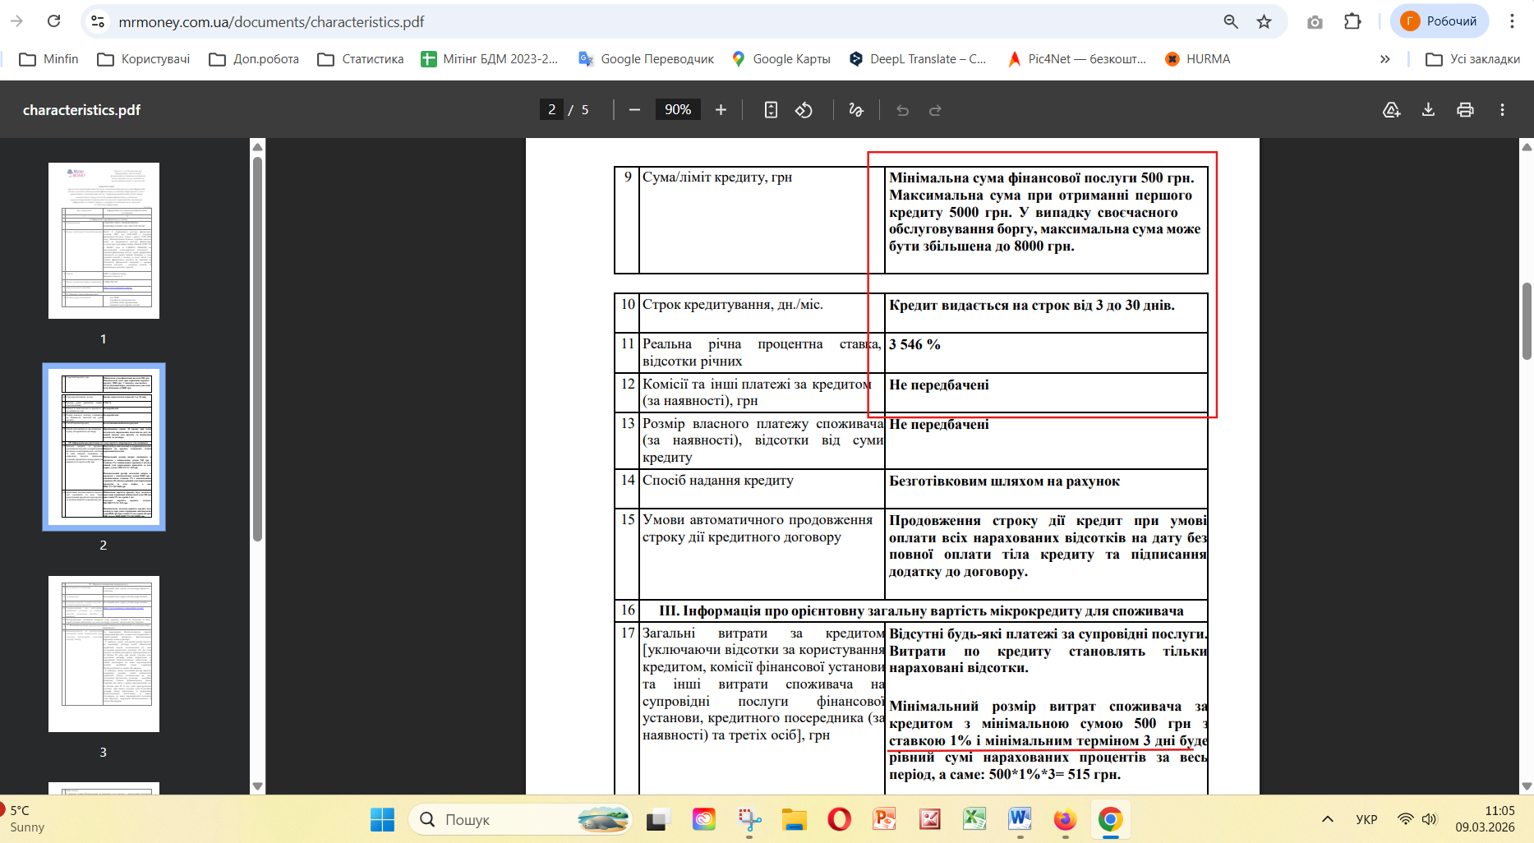Open the Minfin bookmark folder
This screenshot has width=1534, height=843.
(49, 59)
